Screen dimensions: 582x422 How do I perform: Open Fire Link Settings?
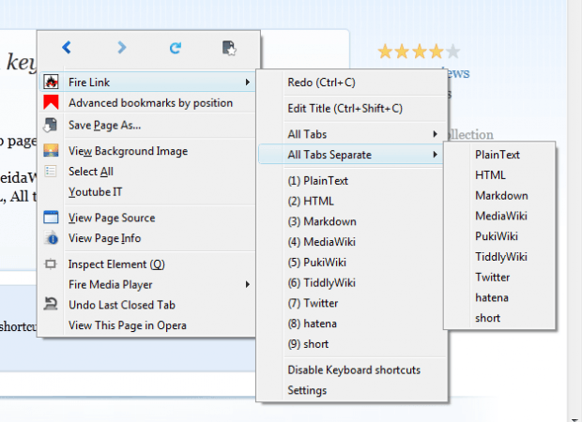351,390
